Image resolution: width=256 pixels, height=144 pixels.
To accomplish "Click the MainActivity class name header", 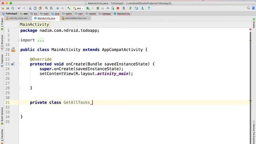I will [x=34, y=24].
